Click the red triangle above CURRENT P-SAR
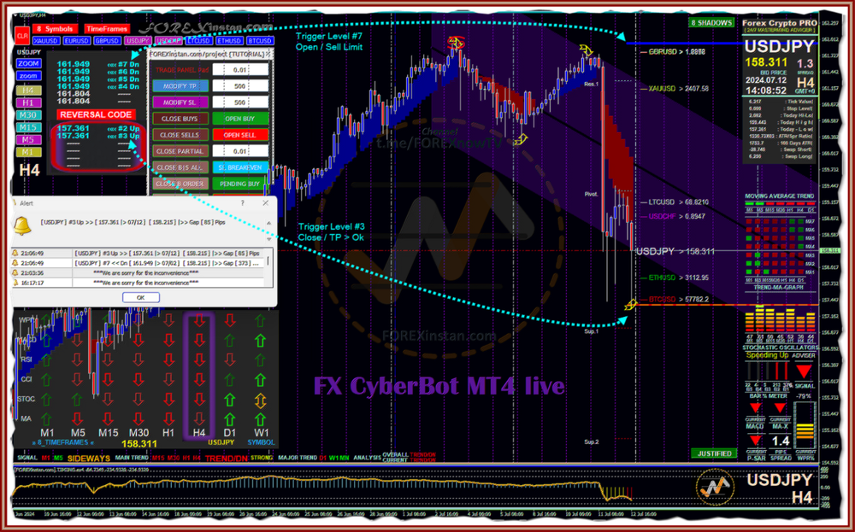Viewport: 855px width, 532px height. click(x=755, y=440)
